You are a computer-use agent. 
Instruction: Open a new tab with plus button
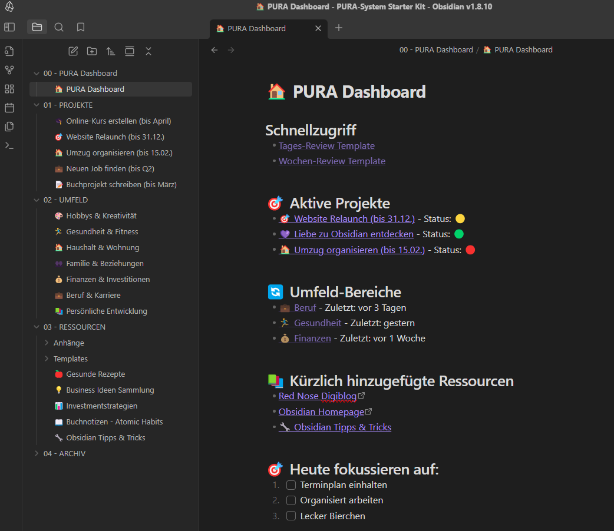pyautogui.click(x=339, y=28)
